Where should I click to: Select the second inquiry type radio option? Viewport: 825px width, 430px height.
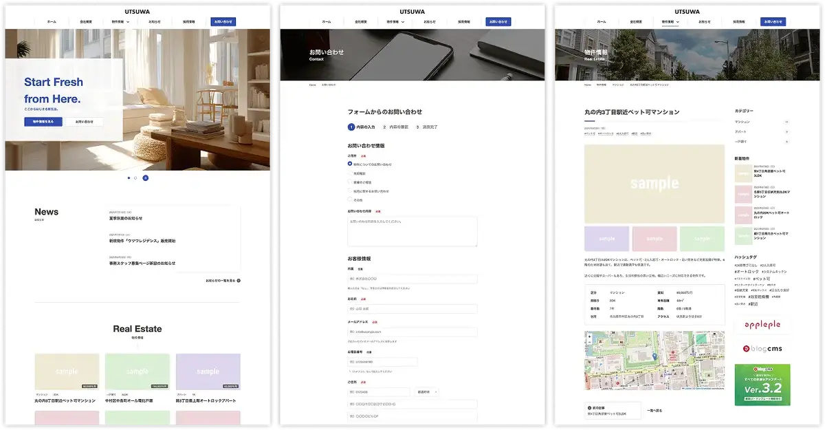(x=350, y=173)
